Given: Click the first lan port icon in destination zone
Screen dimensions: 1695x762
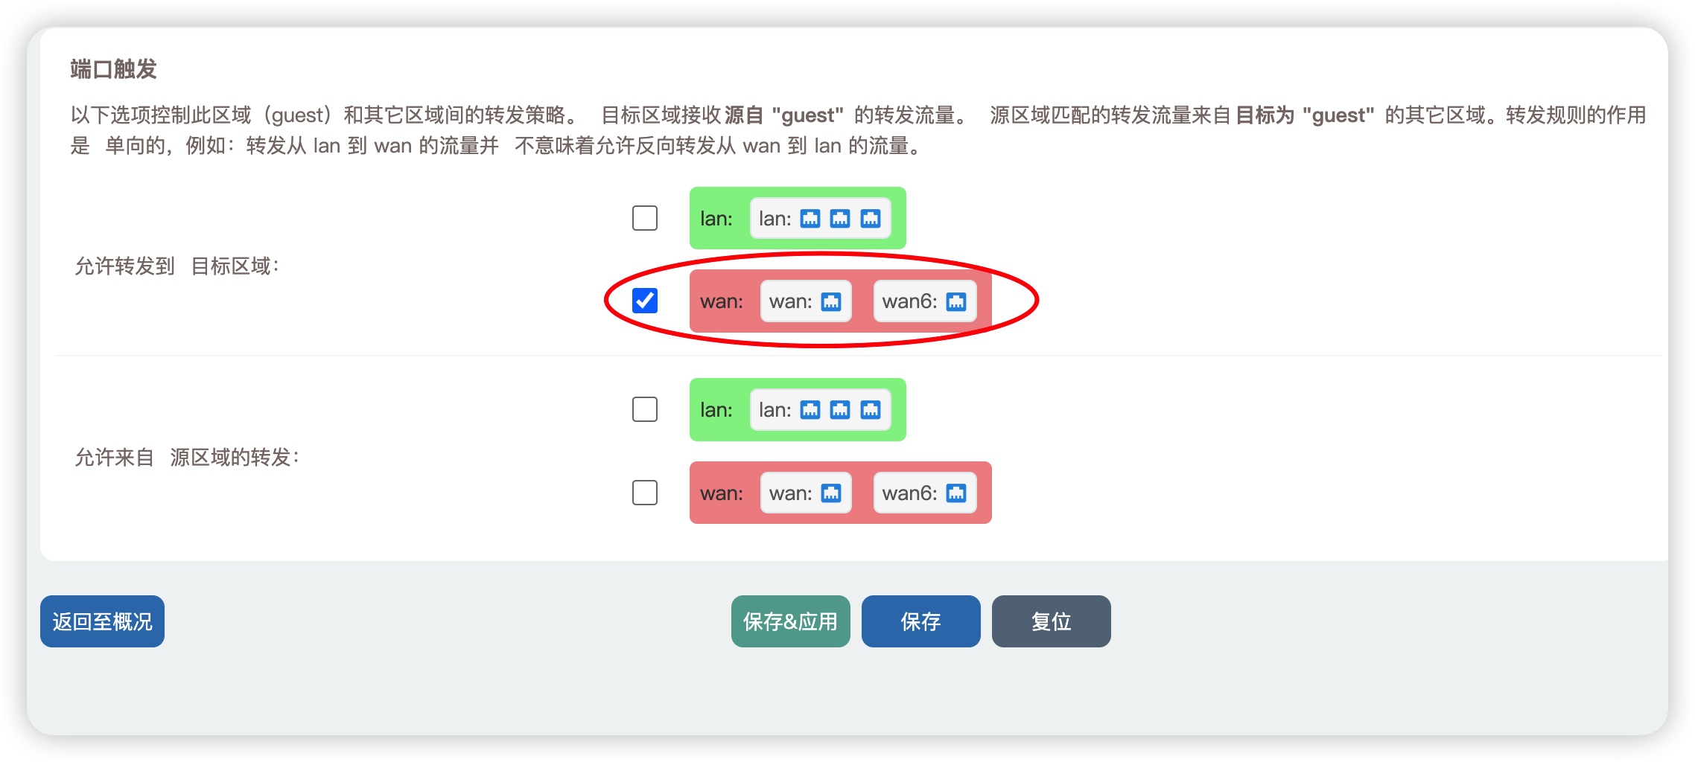Looking at the screenshot, I should point(810,218).
